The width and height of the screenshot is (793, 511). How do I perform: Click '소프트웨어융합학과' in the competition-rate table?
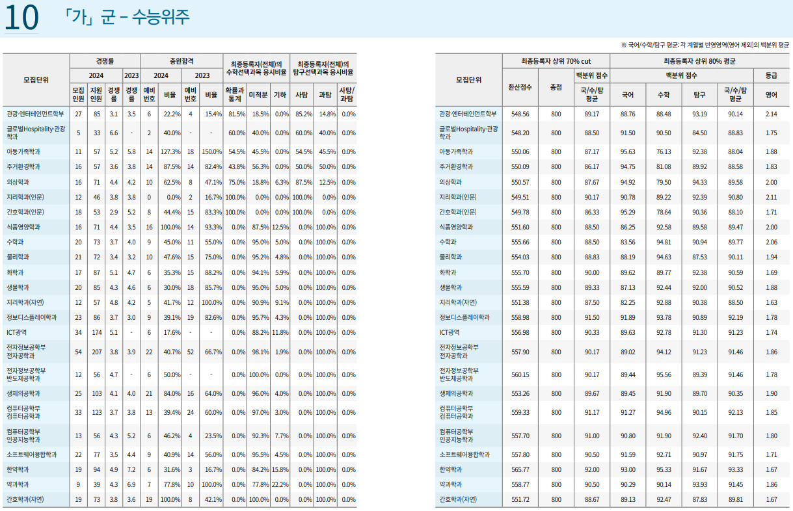31,454
